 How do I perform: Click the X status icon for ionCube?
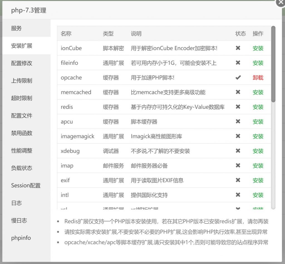[x=238, y=48]
